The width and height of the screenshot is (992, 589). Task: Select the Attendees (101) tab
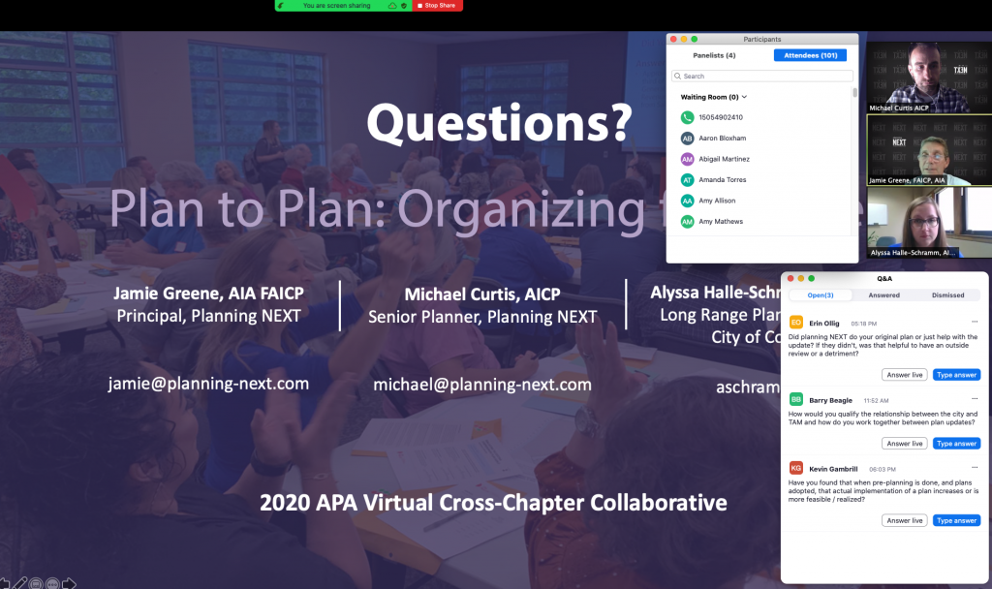tap(810, 56)
